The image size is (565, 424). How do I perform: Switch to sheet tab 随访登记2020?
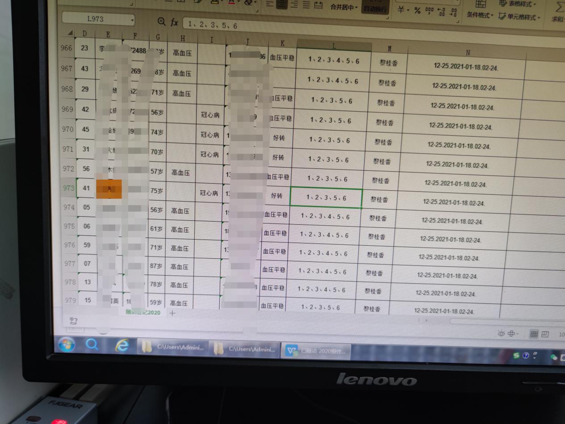click(x=142, y=312)
